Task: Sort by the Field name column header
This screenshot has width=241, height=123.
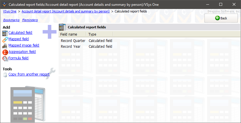Action: point(73,34)
